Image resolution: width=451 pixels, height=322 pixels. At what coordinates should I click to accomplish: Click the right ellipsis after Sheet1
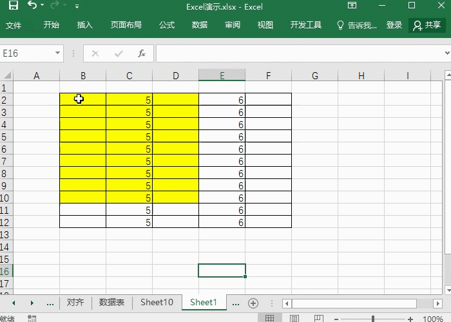click(236, 303)
